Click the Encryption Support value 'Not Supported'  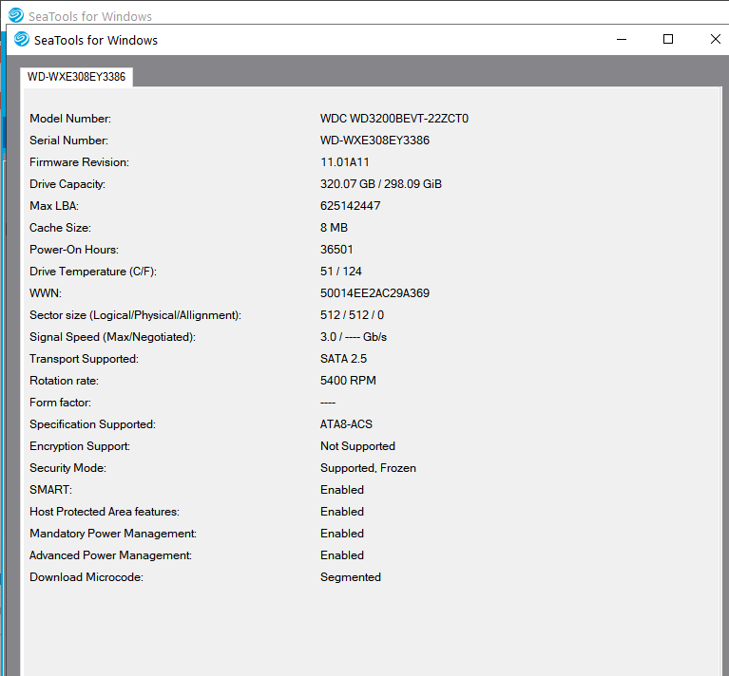[357, 446]
